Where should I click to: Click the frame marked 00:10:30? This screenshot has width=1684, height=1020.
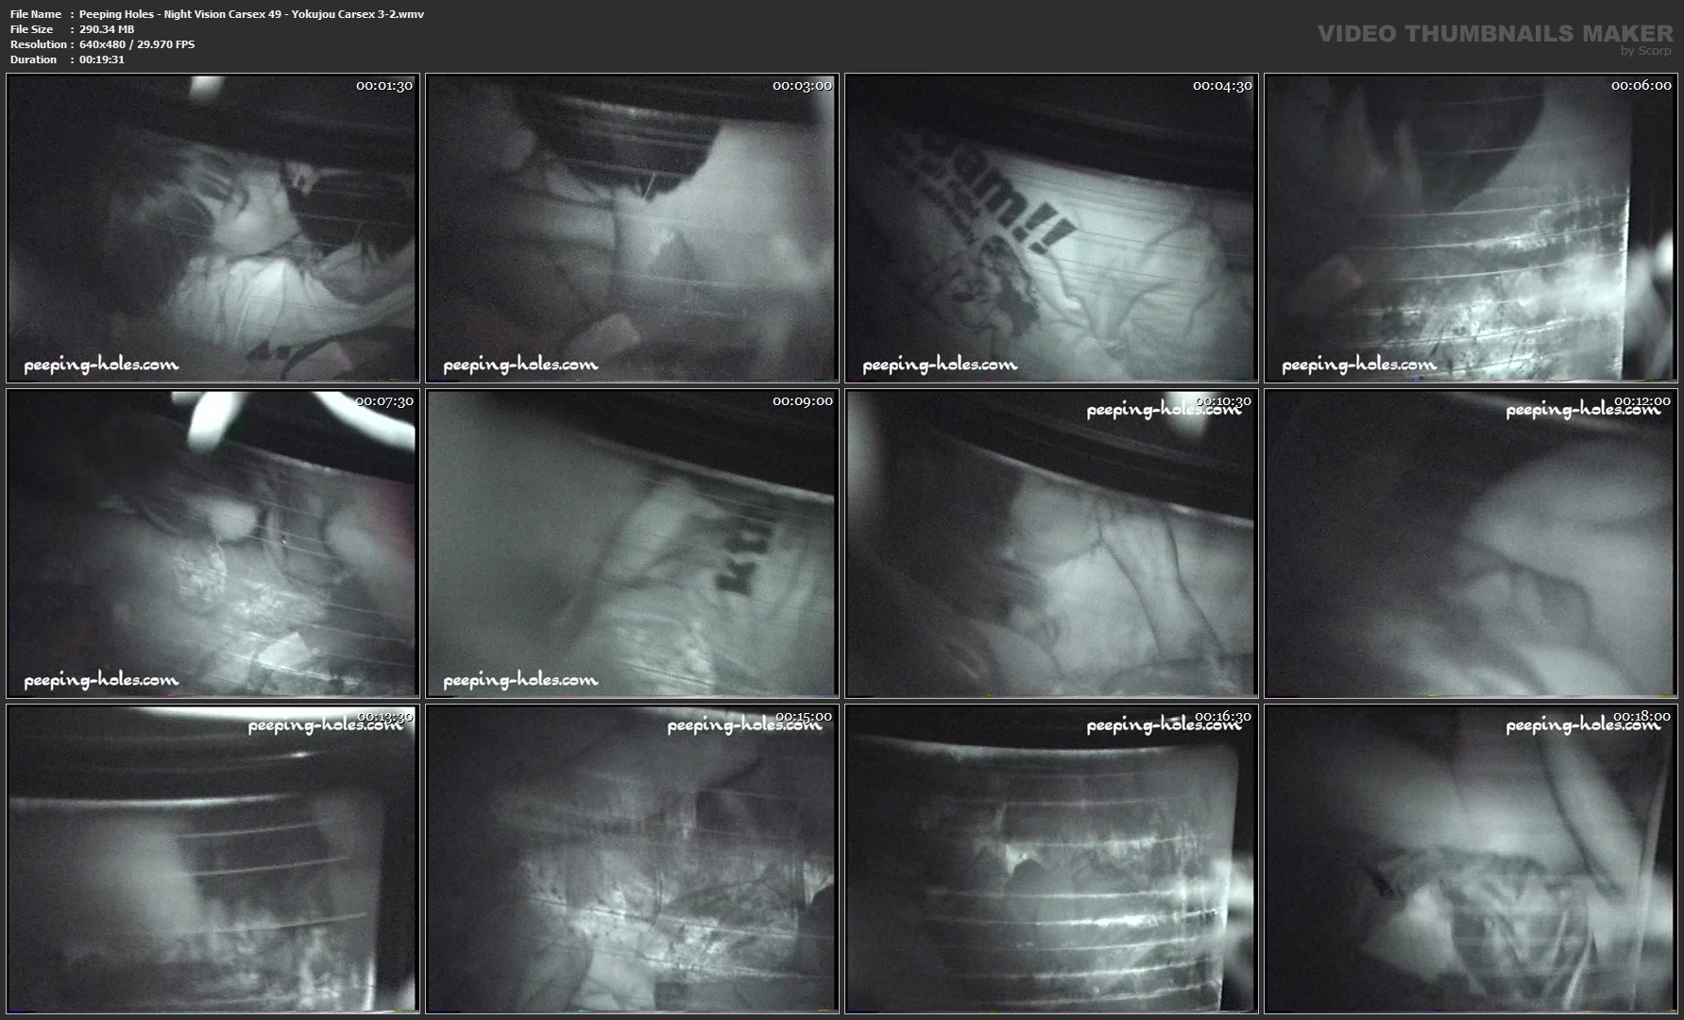click(1051, 544)
